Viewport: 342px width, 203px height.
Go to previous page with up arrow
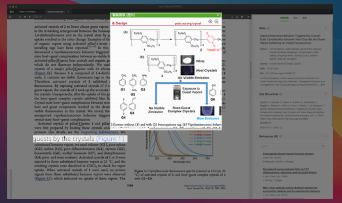25,17
